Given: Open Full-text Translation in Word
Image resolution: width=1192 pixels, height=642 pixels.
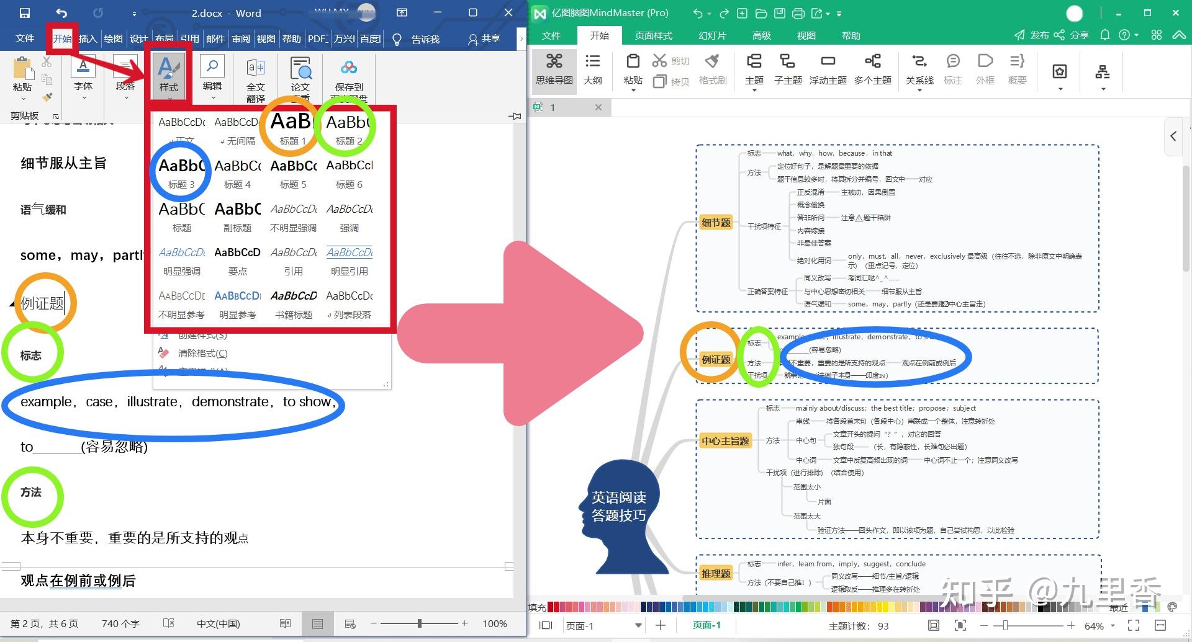Looking at the screenshot, I should pos(255,79).
